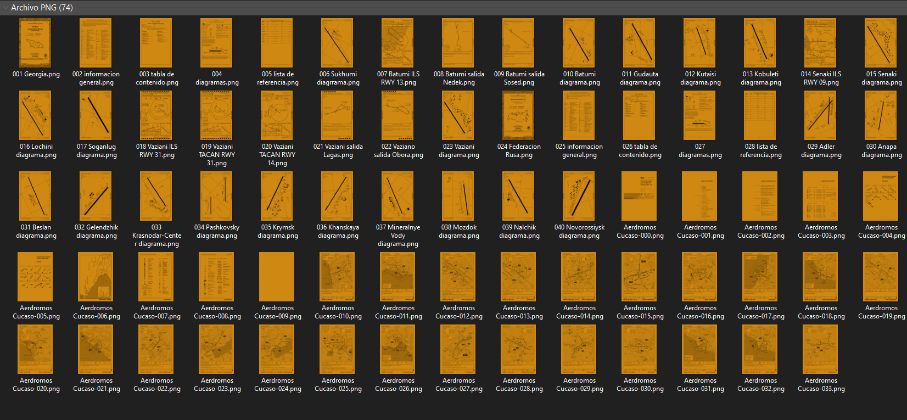Select Aerdromos Cucaso-033.png thumbnail

[x=820, y=349]
